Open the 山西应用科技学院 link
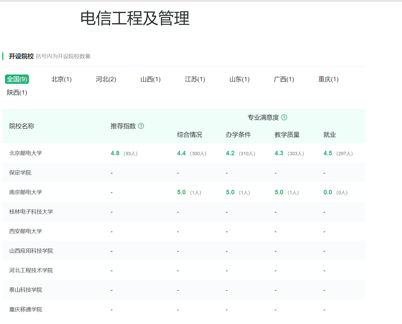Image resolution: width=402 pixels, height=324 pixels. coord(31,251)
